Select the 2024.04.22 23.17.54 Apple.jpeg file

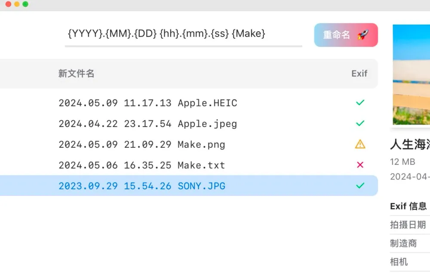point(147,124)
